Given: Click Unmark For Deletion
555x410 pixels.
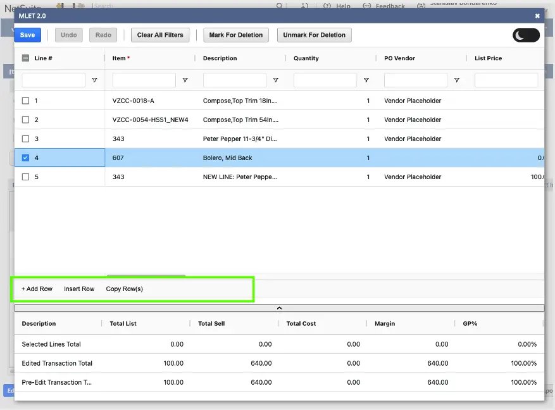Looking at the screenshot, I should [x=314, y=35].
